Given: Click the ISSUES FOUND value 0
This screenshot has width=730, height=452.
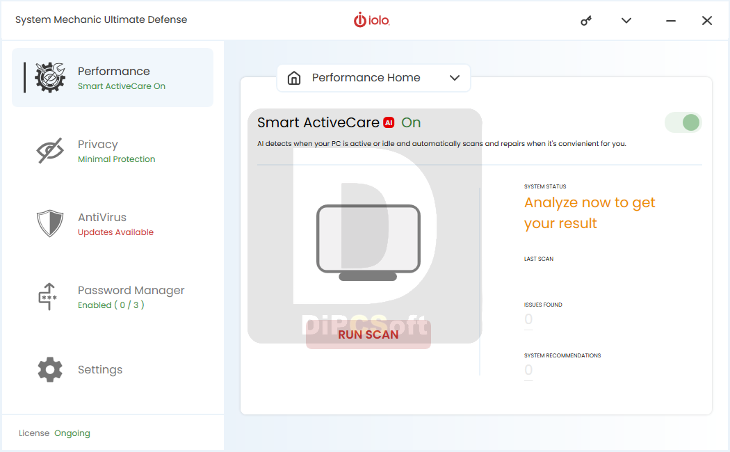Looking at the screenshot, I should [x=528, y=319].
